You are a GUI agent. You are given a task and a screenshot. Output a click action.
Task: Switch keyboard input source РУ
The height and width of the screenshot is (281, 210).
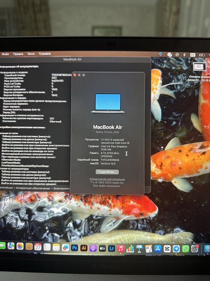(x=192, y=55)
